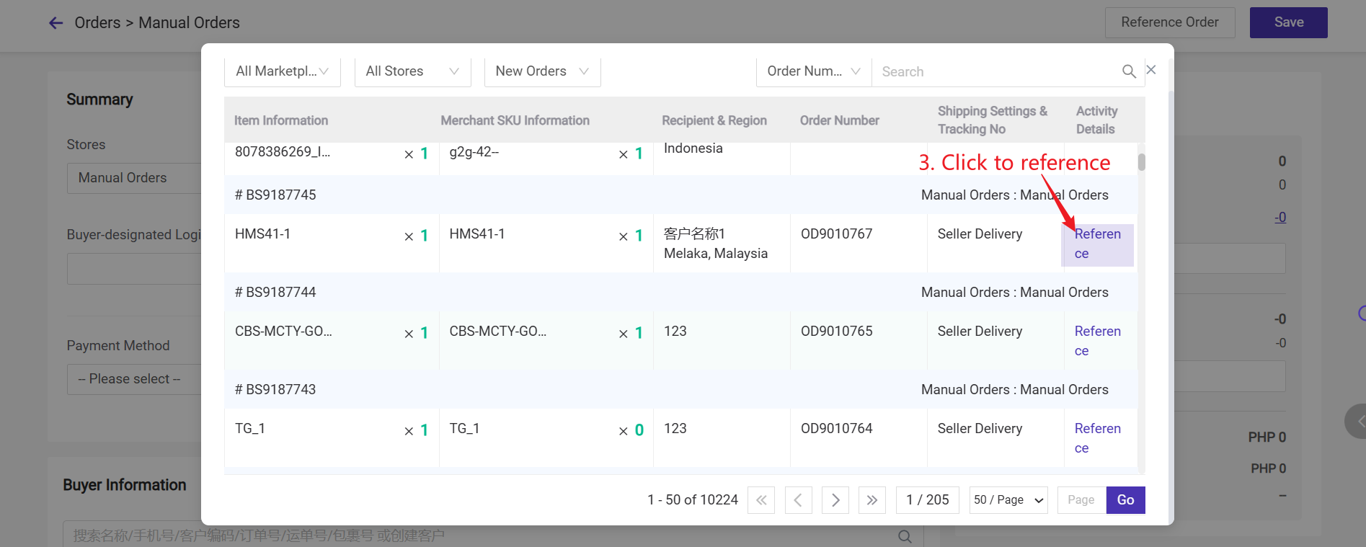Click the order list vertical scrollbar
The height and width of the screenshot is (547, 1366).
point(1141,162)
